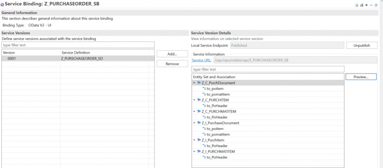Open the Service URL link
This screenshot has width=383, height=168.
[x=202, y=60]
